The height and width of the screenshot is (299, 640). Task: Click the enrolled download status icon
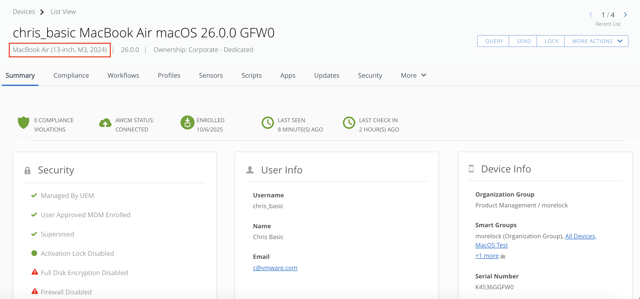point(187,122)
